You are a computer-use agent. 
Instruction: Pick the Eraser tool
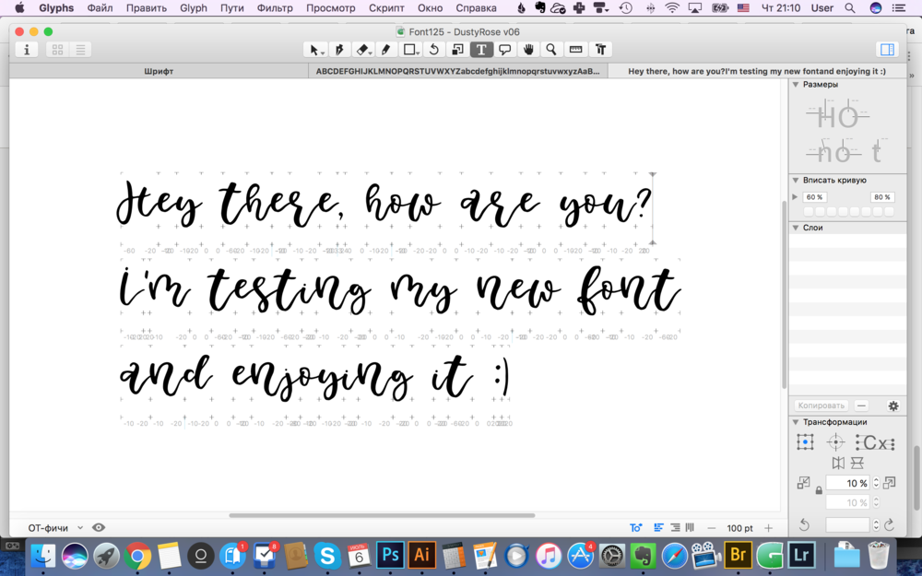click(362, 50)
